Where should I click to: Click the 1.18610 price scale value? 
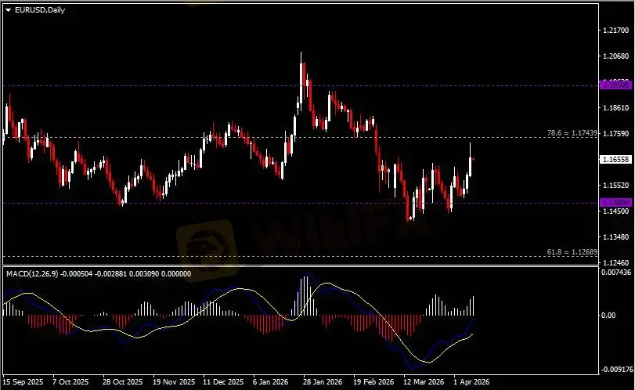[614, 108]
